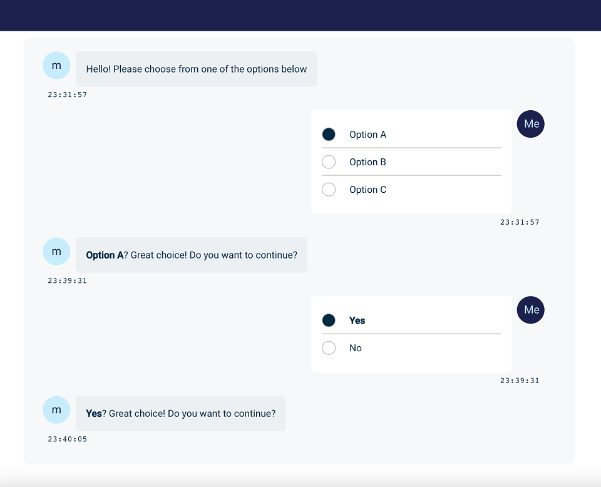Click the 'm' avatar beside the Option A reply
This screenshot has width=601, height=487.
coord(56,252)
